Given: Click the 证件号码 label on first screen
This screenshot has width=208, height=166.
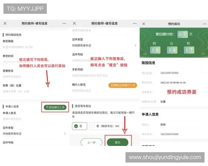Looking at the screenshot, I should [x=8, y=142].
